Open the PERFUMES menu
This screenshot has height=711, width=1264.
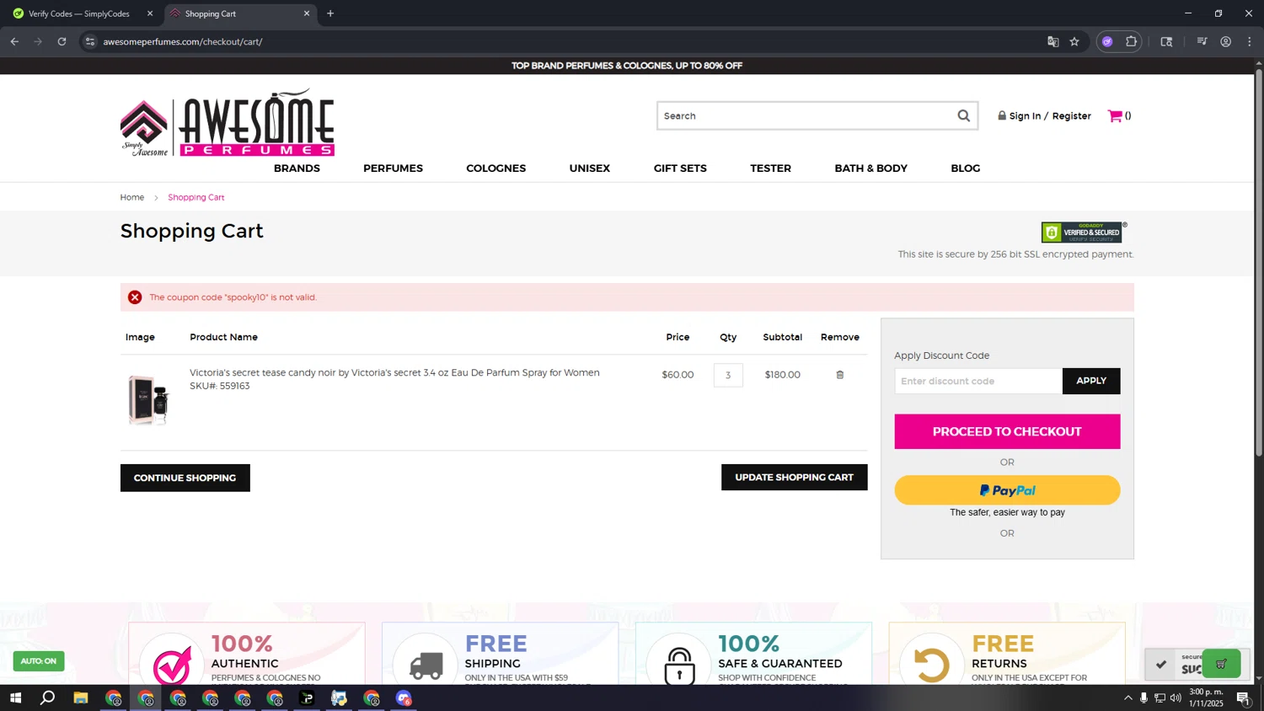(393, 168)
